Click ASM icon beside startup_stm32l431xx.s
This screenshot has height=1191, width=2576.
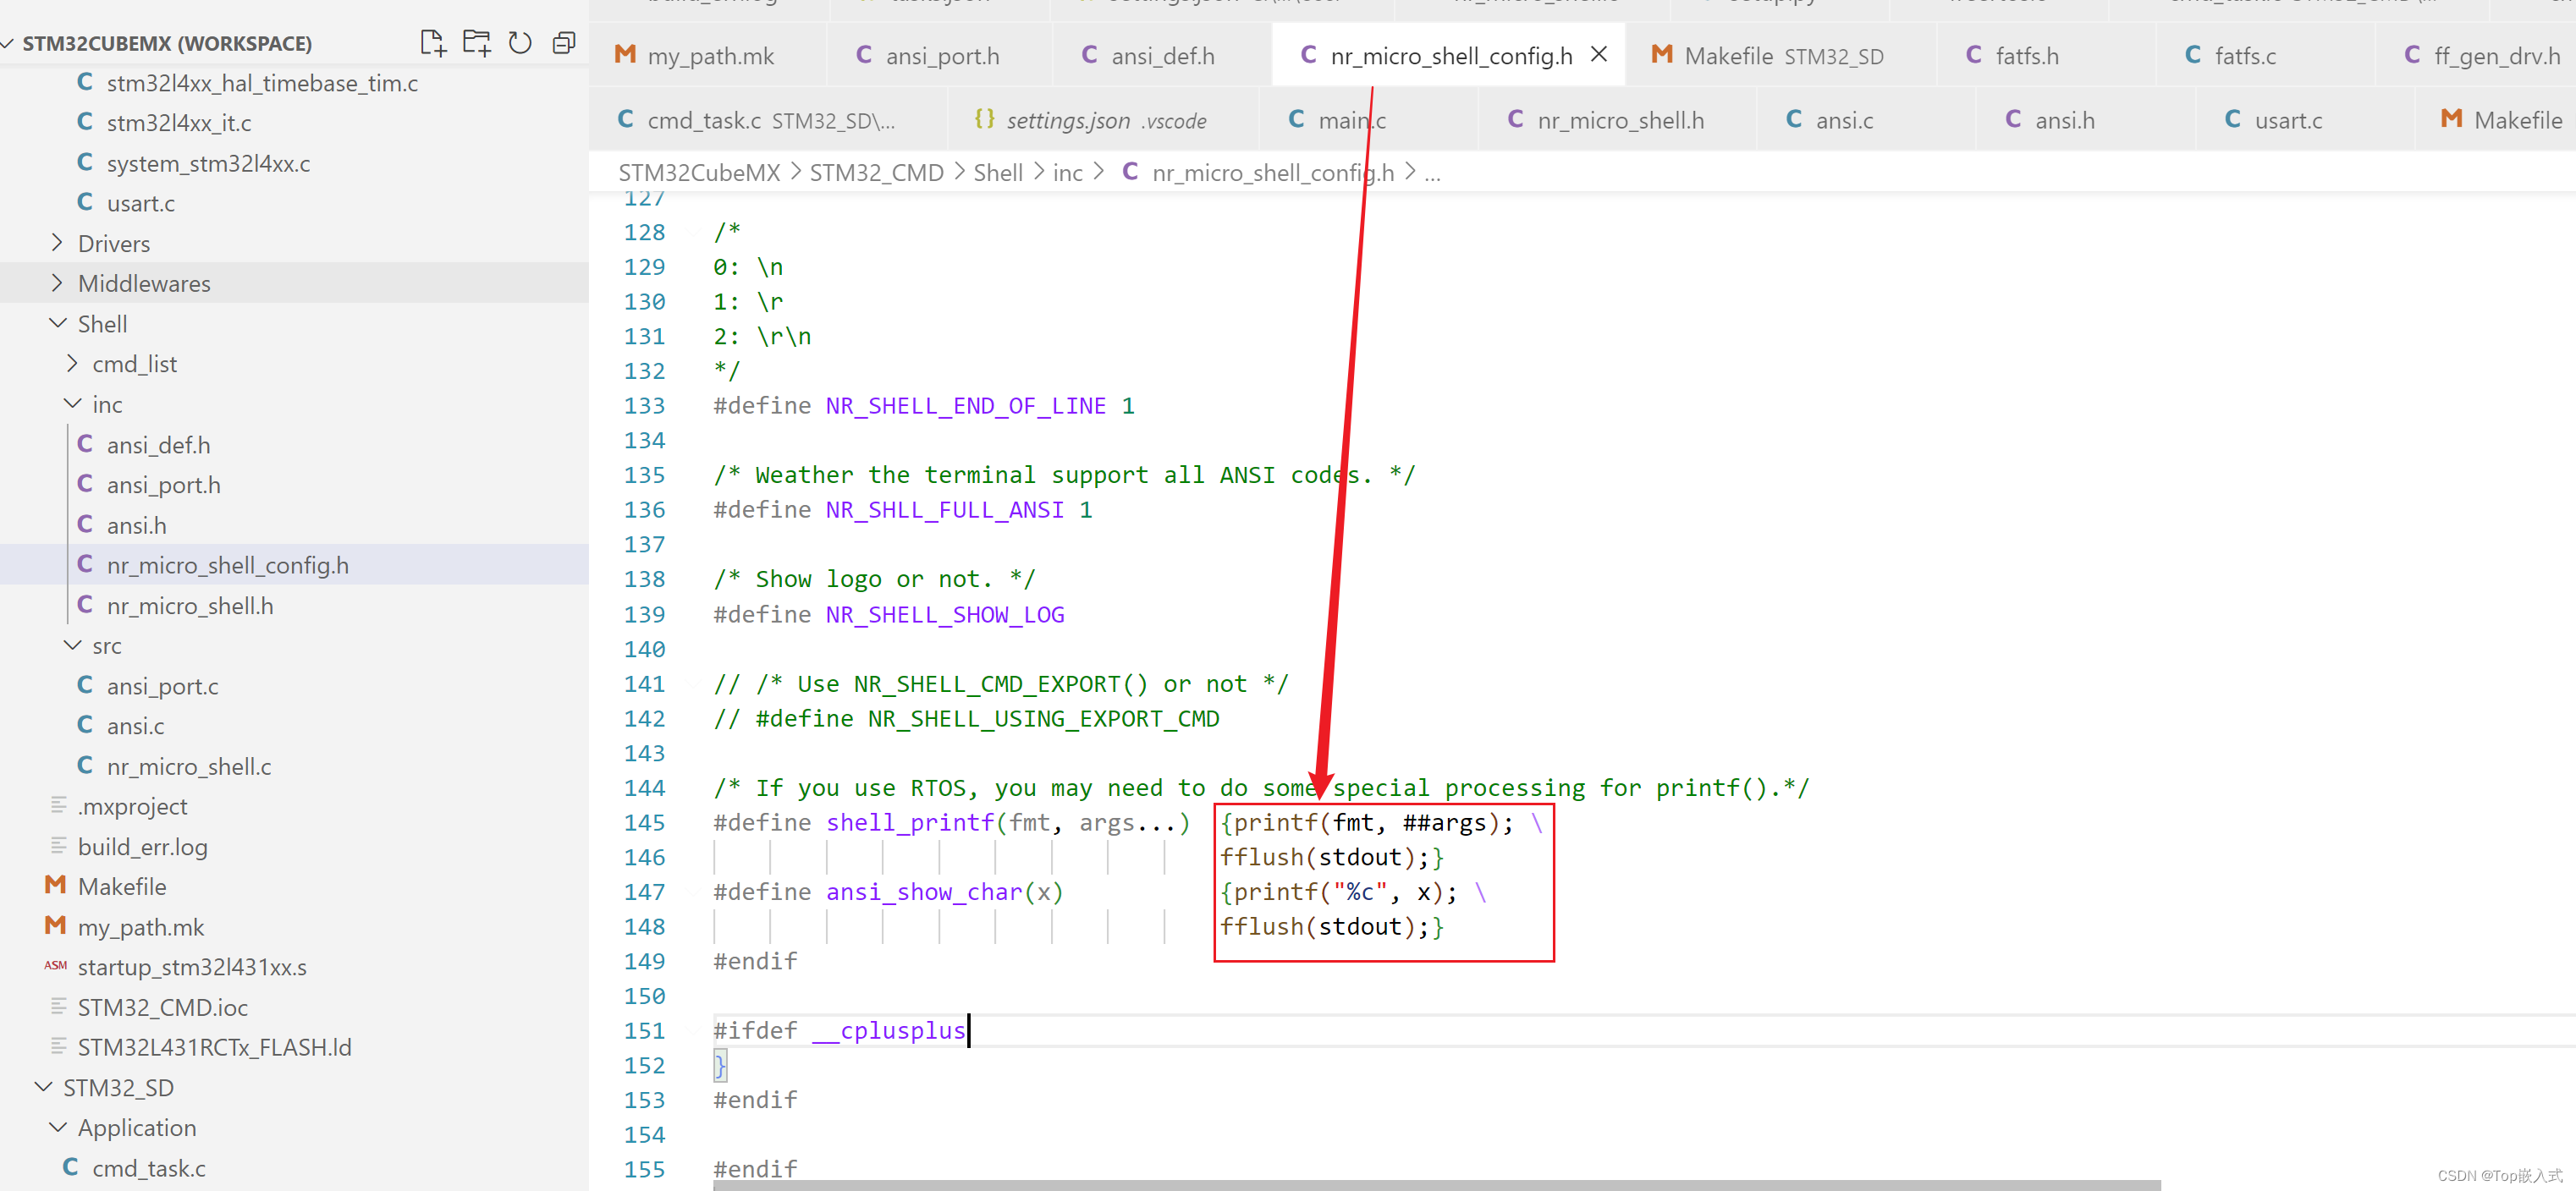[56, 966]
